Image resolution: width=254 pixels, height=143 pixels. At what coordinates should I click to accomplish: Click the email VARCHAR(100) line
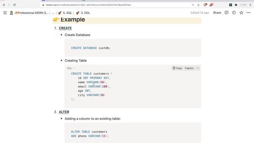click(94, 87)
